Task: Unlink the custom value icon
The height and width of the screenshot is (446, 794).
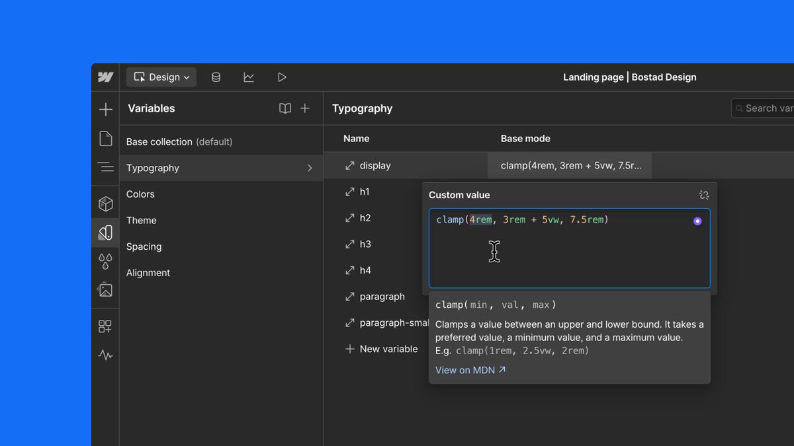Action: (x=704, y=195)
